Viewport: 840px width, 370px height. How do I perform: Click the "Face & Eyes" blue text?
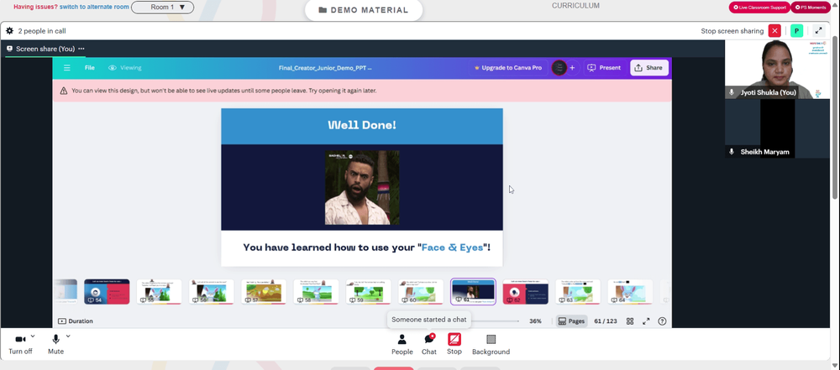tap(453, 248)
